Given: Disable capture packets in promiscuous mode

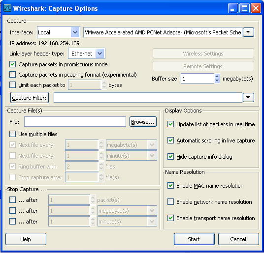Looking at the screenshot, I should [x=13, y=64].
